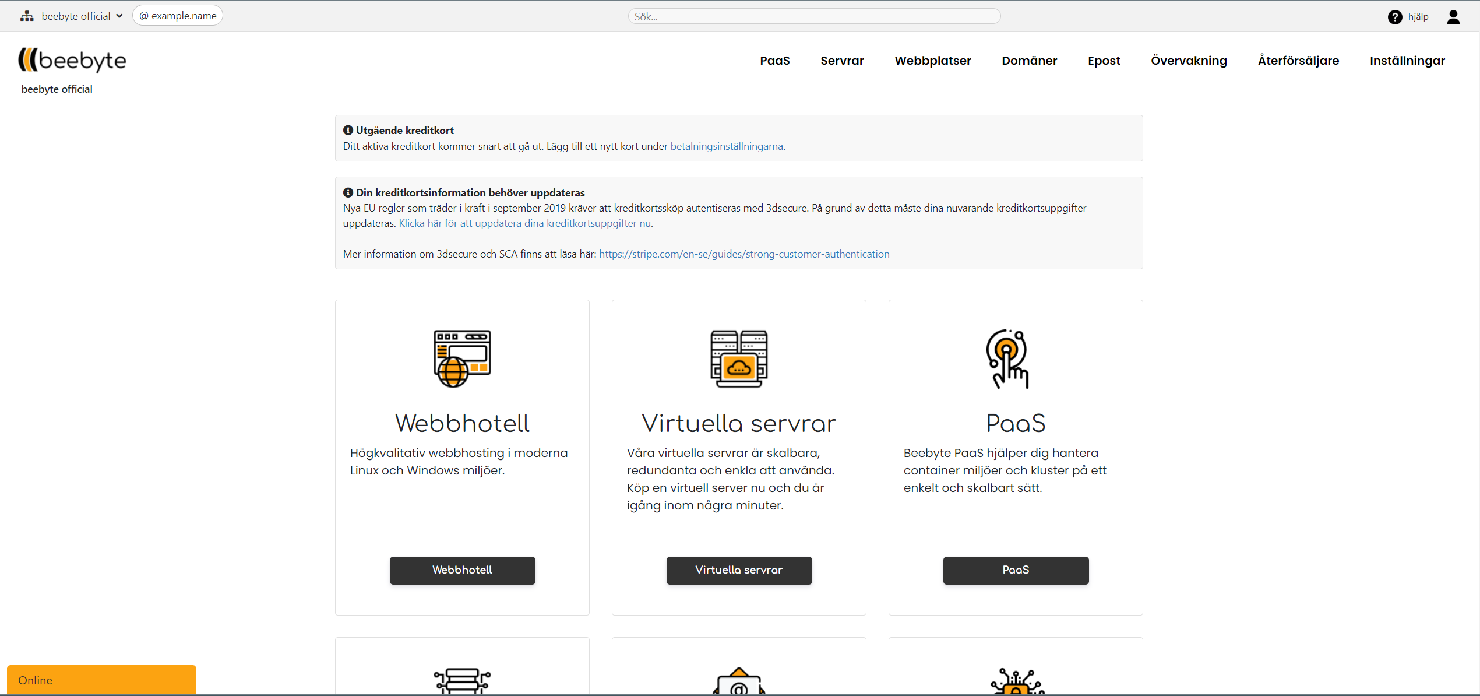
Task: Click the Virtuella servrar card heading
Action: (739, 423)
